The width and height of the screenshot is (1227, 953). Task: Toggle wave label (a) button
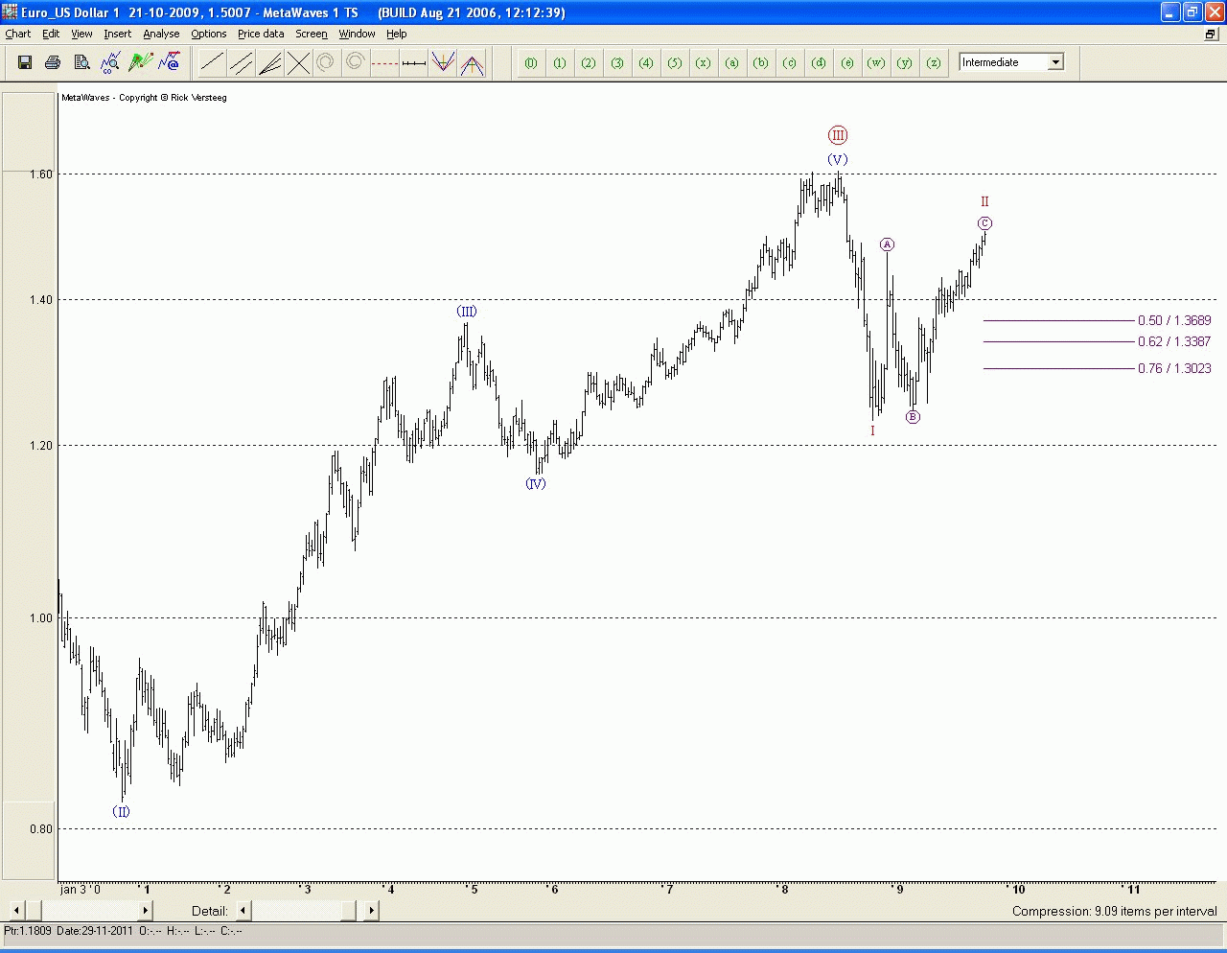coord(732,63)
